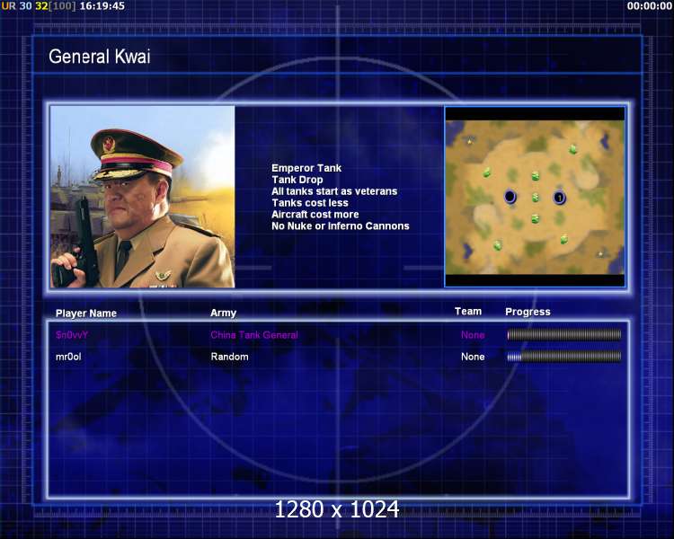Click the star marker in minimap's northwest corner
The width and height of the screenshot is (674, 539).
pos(469,140)
